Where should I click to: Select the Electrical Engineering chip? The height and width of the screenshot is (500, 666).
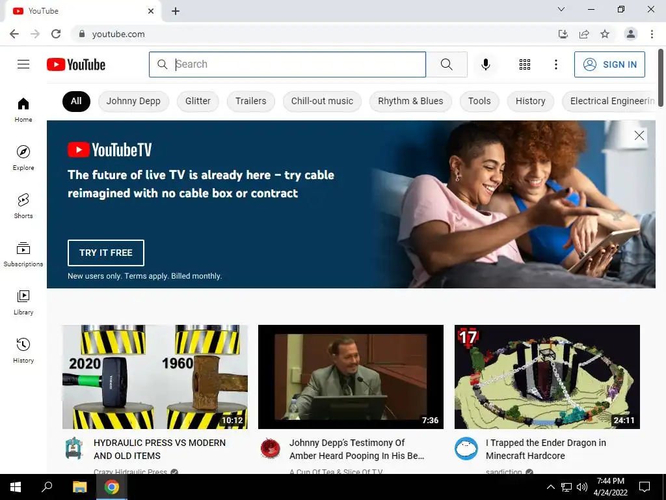(609, 101)
